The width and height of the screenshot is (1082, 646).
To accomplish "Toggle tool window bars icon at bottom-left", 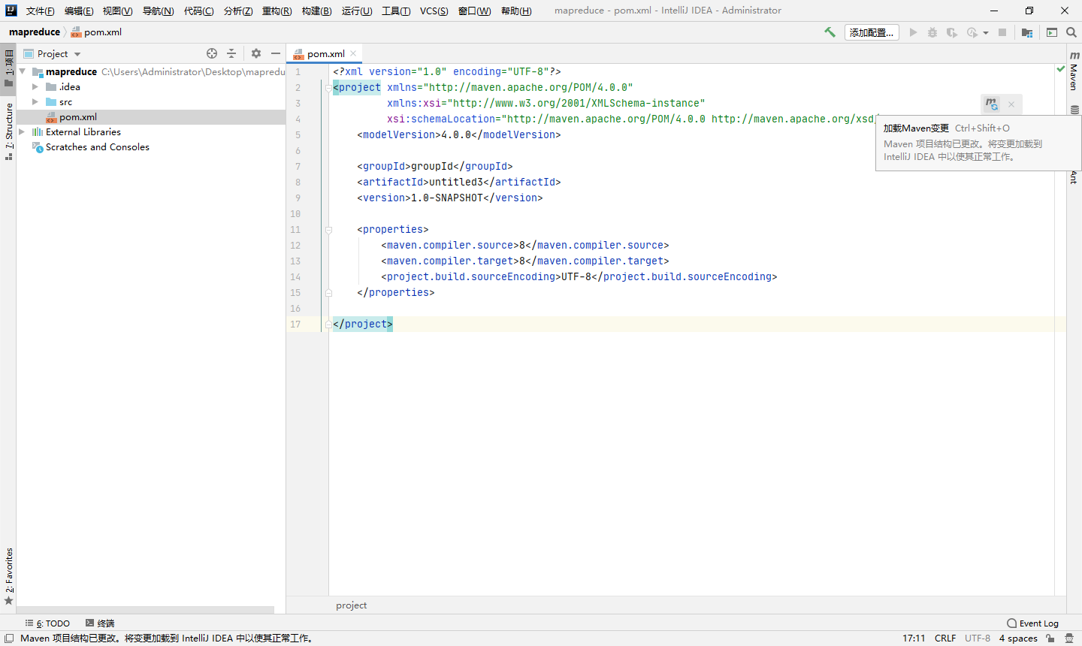I will (x=9, y=638).
